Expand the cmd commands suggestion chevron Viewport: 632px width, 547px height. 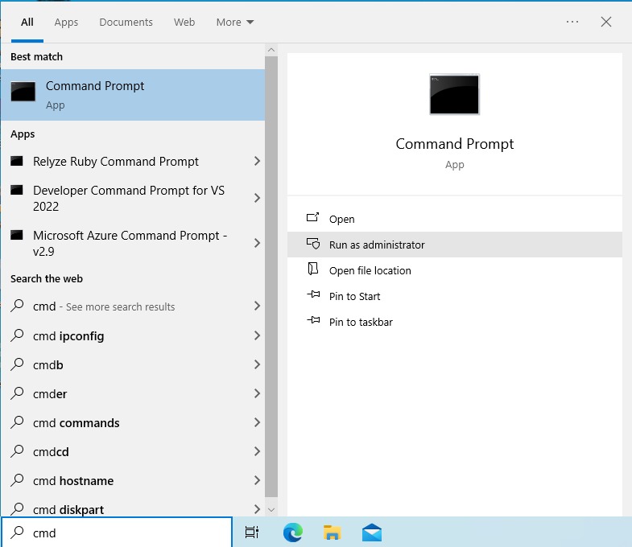[x=257, y=422]
